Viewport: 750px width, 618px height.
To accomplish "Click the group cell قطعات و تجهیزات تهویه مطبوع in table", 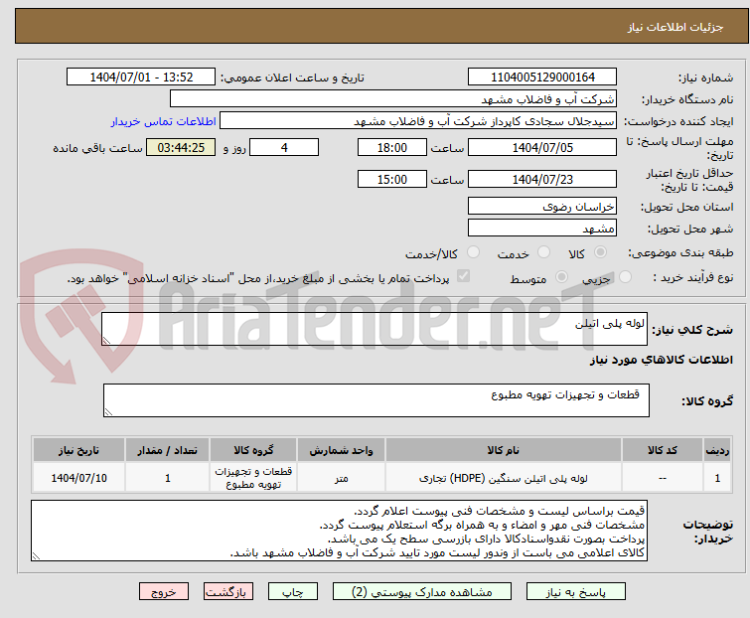I will pyautogui.click(x=253, y=478).
